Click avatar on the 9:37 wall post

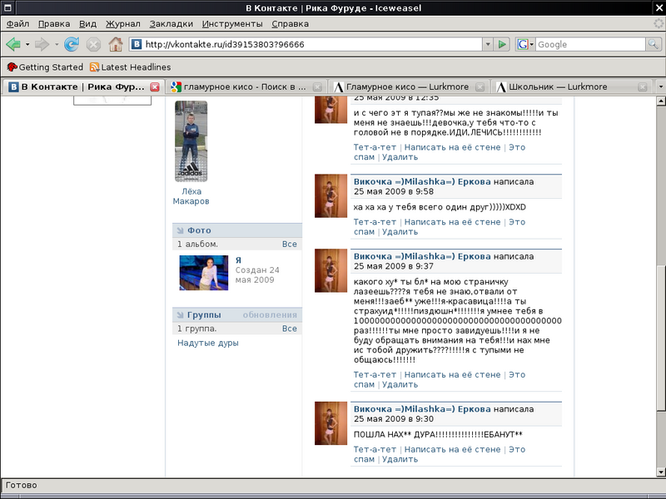point(331,270)
